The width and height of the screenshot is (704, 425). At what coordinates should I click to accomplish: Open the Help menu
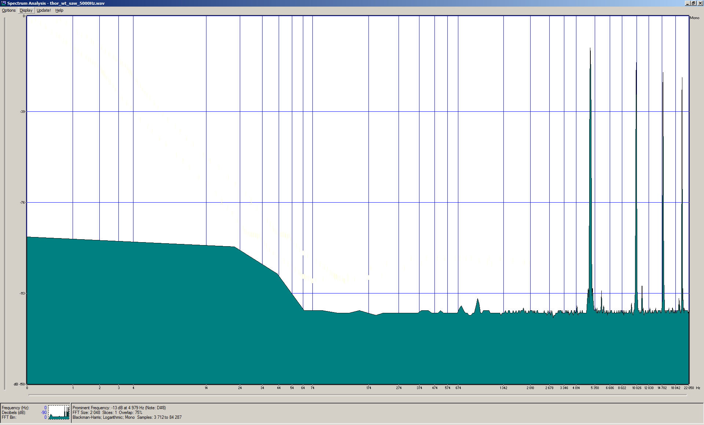pos(59,10)
